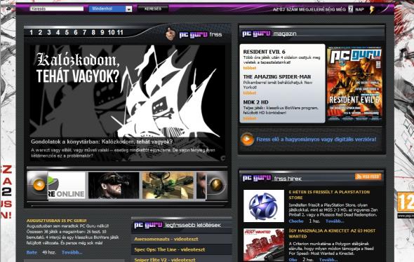
Task: Open Sniper Elite V2 - videoteszt download
Action: click(165, 260)
